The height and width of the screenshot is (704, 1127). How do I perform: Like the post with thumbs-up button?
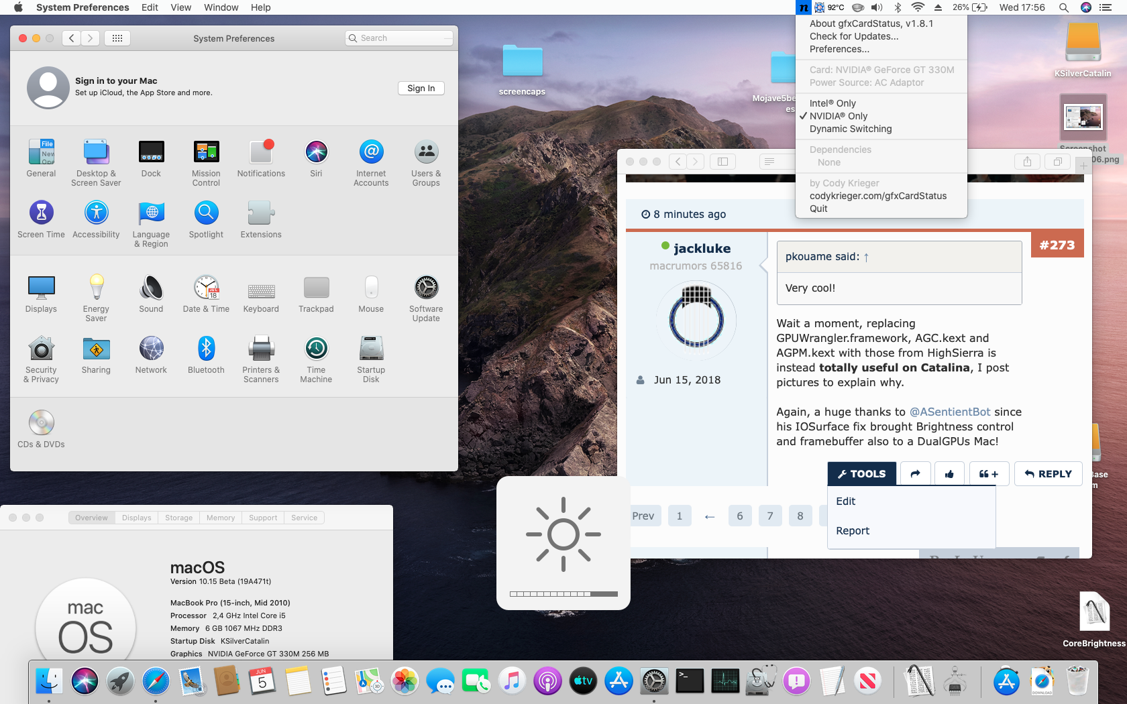[x=949, y=473]
